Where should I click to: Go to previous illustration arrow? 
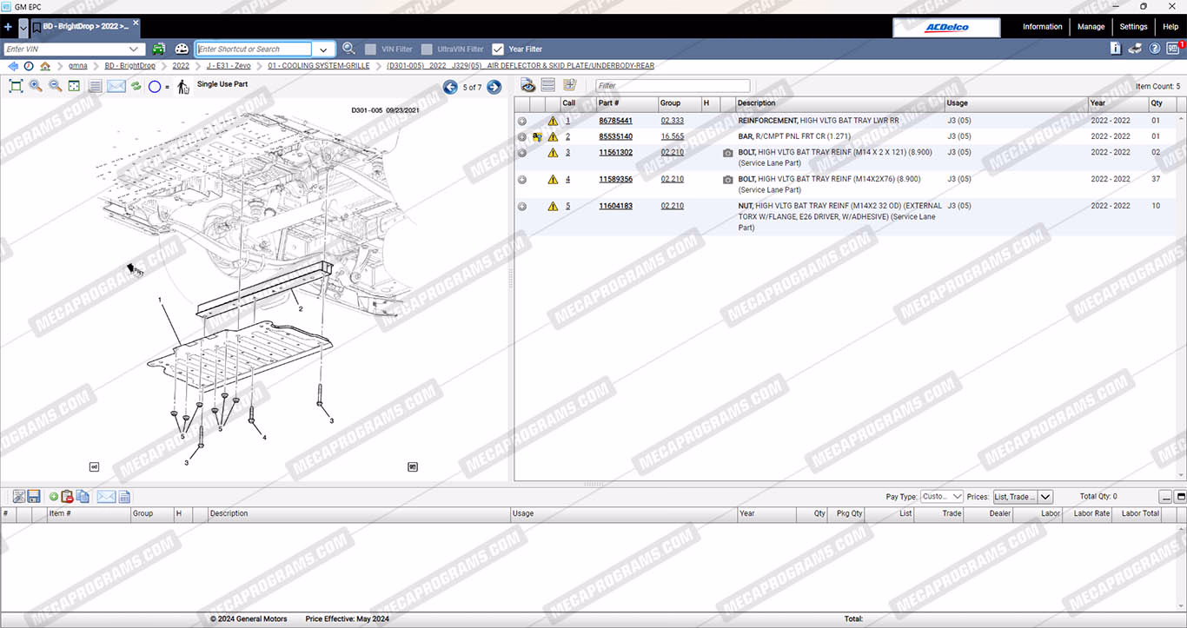point(450,87)
